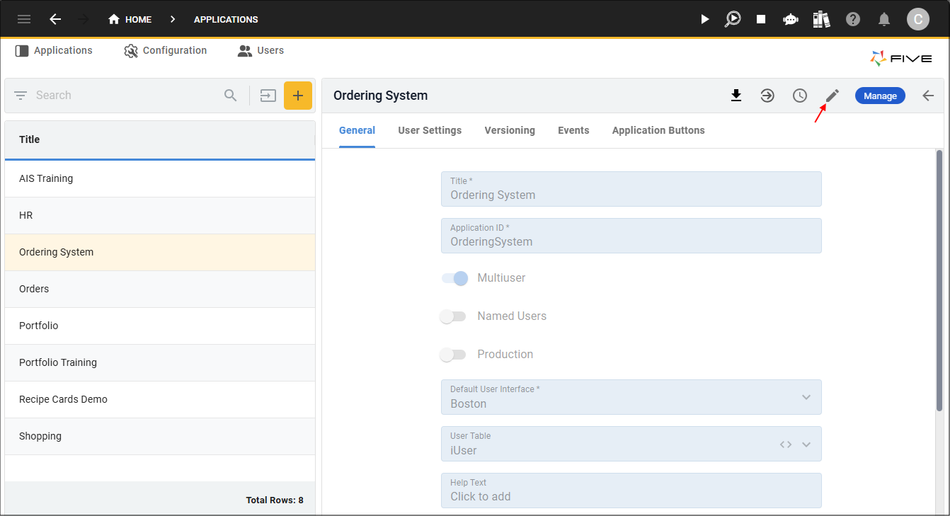This screenshot has width=950, height=516.
Task: Click the Application ID field
Action: (x=631, y=236)
